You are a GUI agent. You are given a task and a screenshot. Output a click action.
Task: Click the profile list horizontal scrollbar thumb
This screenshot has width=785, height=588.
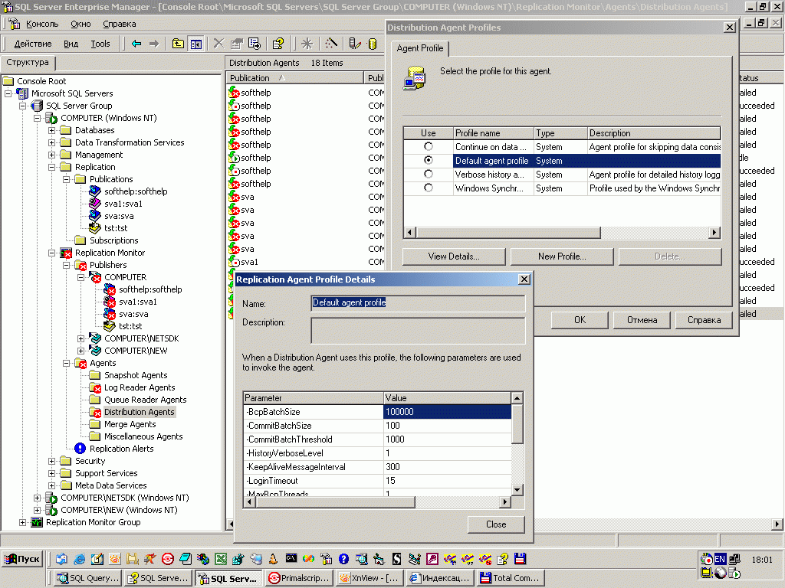tap(508, 233)
